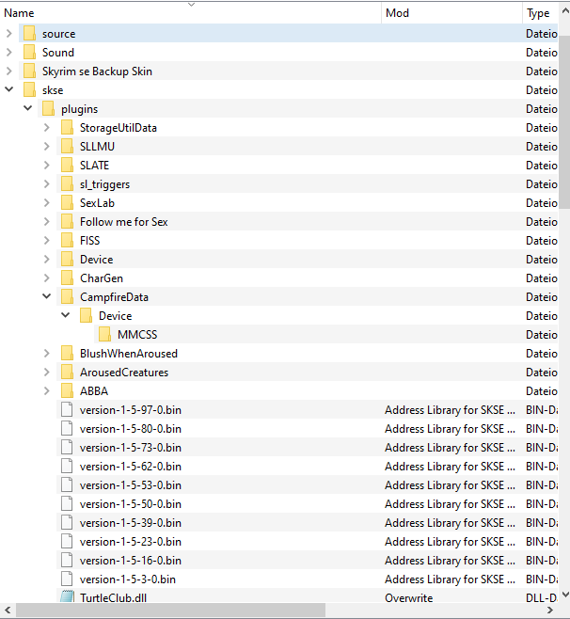
Task: Expand the ABBA folder
Action: [x=47, y=390]
